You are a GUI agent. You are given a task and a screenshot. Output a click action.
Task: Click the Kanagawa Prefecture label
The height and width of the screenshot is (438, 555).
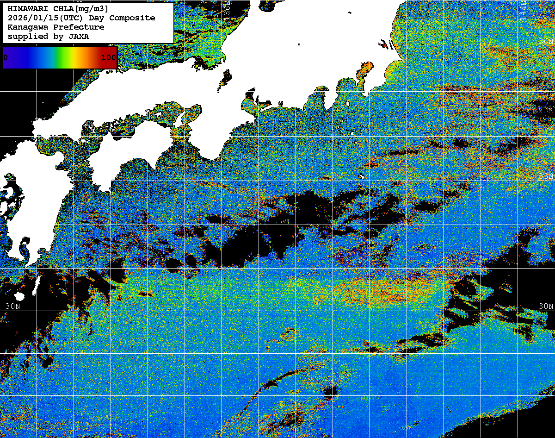tap(55, 27)
